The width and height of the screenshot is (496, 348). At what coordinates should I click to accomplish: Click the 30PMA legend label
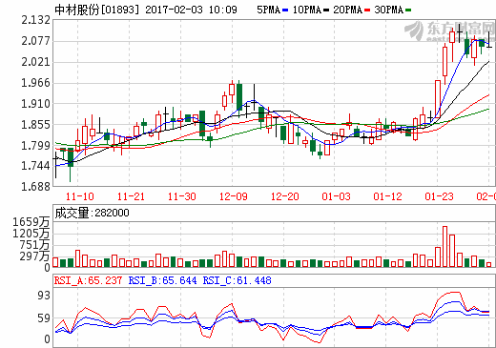388,10
